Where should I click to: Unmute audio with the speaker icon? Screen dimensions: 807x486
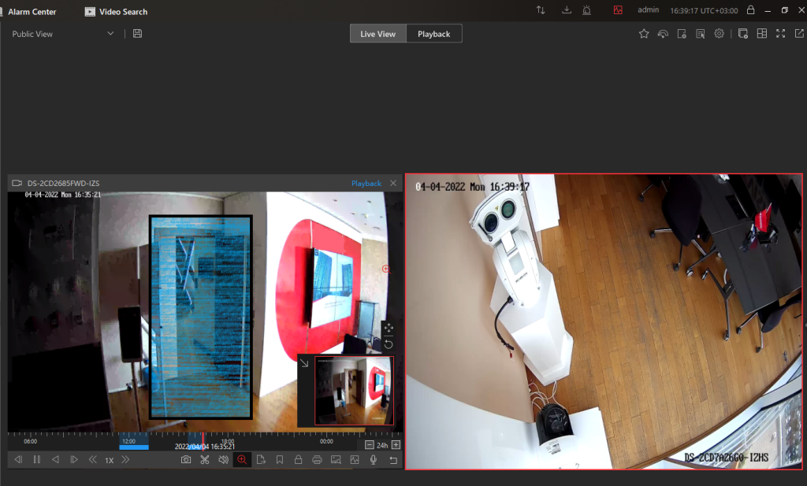pos(223,459)
